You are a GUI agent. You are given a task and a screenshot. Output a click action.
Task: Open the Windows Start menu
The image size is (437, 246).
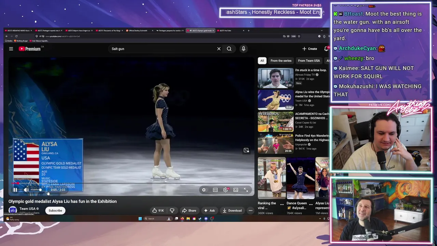[140, 219]
